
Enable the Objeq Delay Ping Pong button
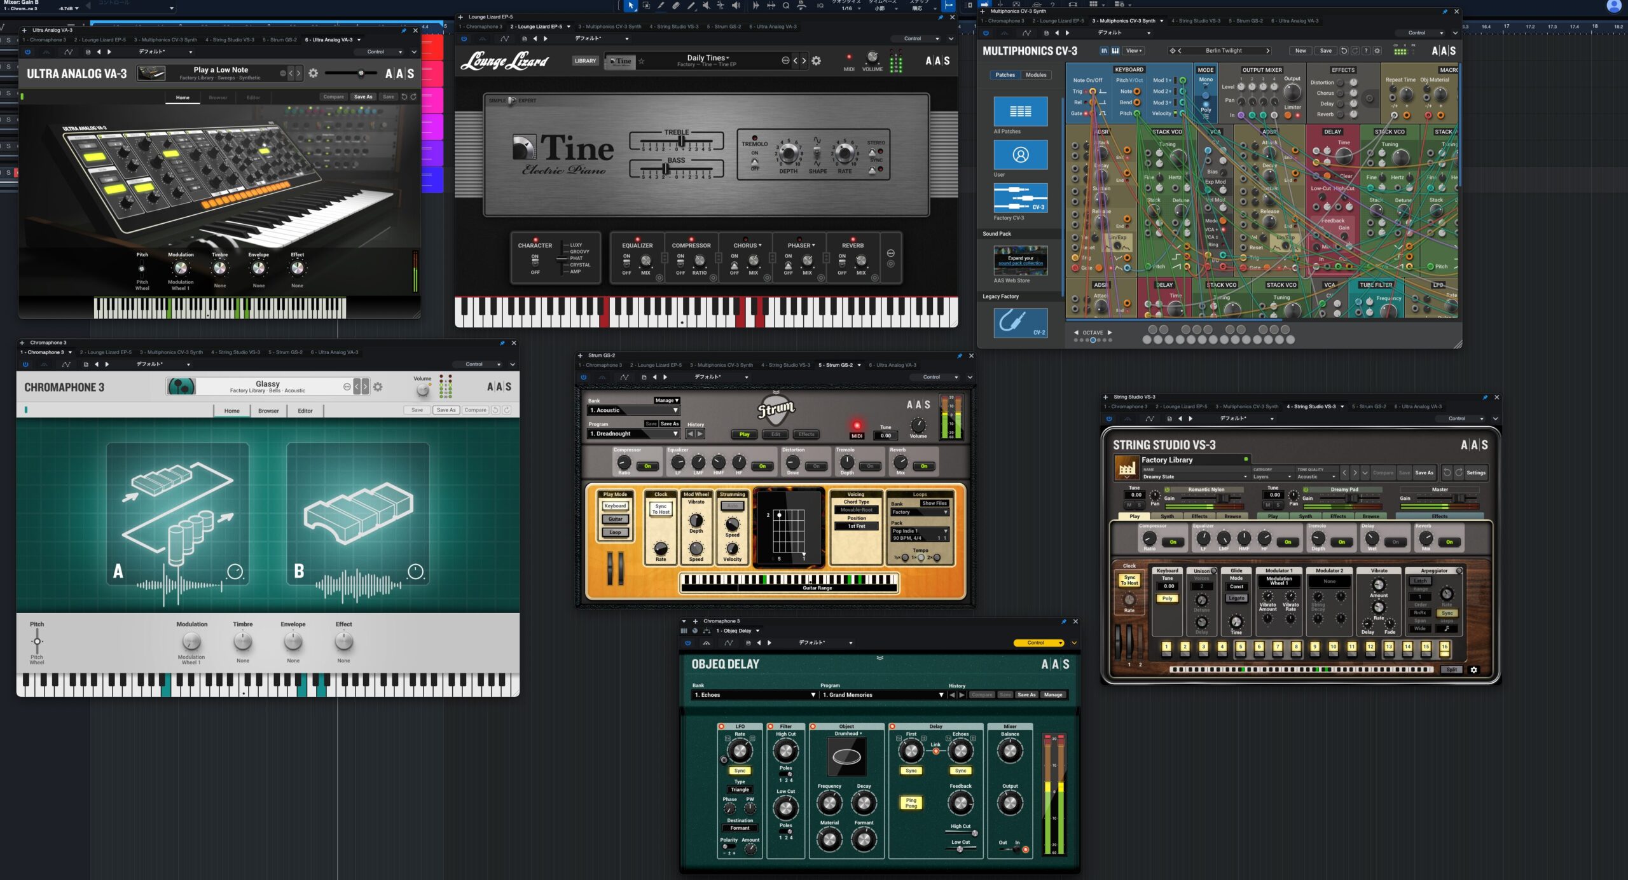911,803
